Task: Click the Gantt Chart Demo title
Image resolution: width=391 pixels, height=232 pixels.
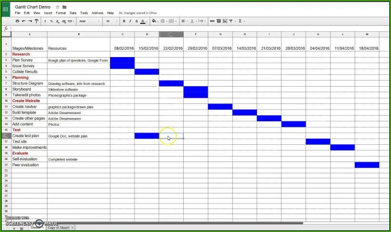Action: (x=32, y=7)
